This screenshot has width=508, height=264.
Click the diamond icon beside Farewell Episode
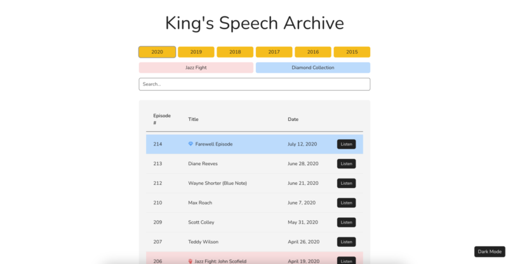point(190,144)
